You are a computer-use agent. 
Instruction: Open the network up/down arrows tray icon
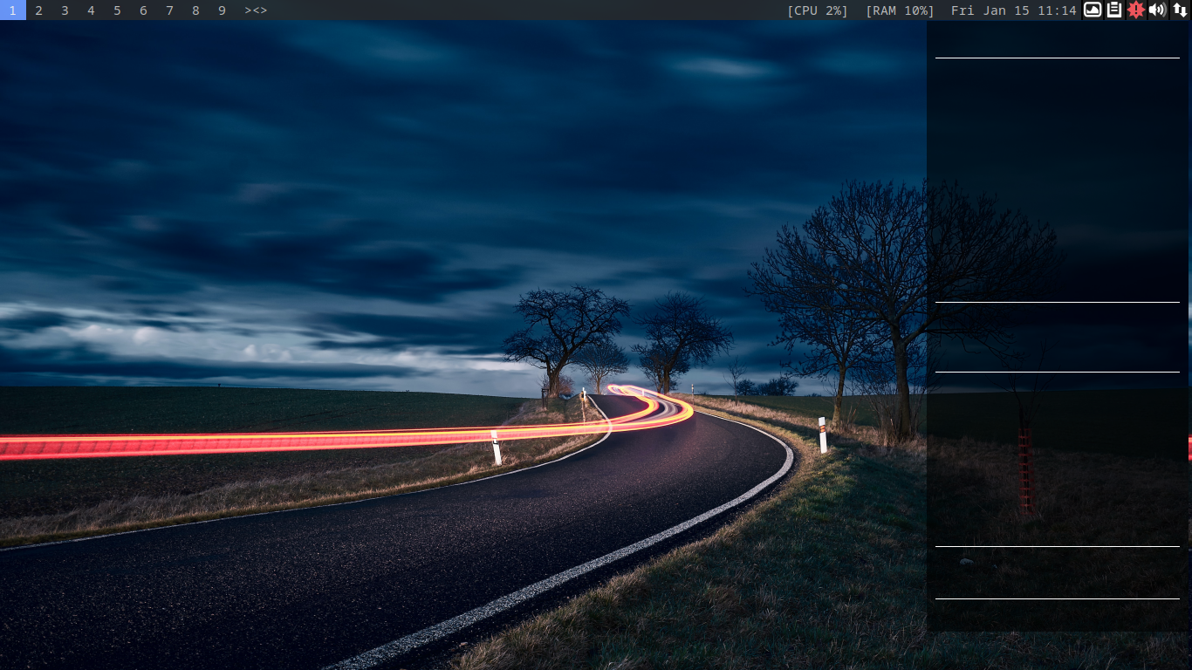1179,10
